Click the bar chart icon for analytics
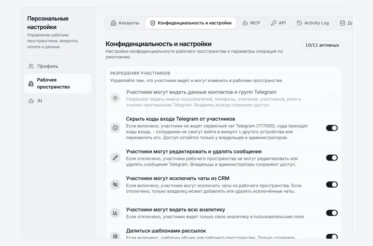 pos(115,213)
